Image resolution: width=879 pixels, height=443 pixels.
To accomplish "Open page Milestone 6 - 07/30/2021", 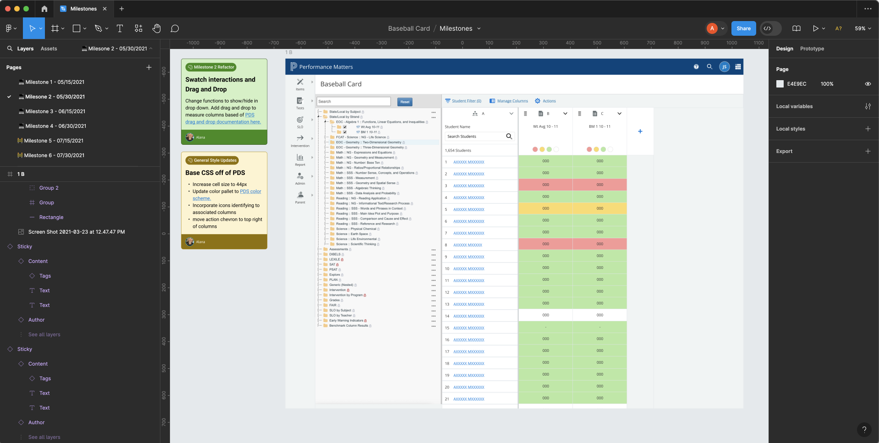I will (54, 155).
